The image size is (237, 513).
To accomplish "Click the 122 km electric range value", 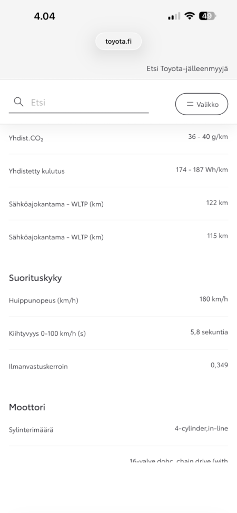I will point(217,203).
